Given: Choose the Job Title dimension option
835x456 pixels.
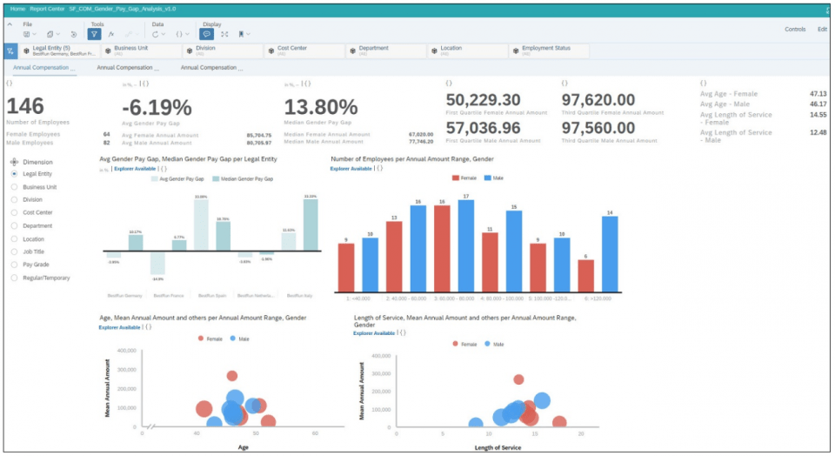Looking at the screenshot, I should (x=15, y=251).
